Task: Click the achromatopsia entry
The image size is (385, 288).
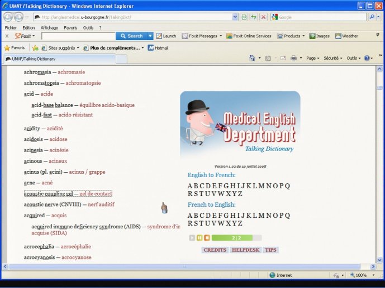Action: (63, 83)
